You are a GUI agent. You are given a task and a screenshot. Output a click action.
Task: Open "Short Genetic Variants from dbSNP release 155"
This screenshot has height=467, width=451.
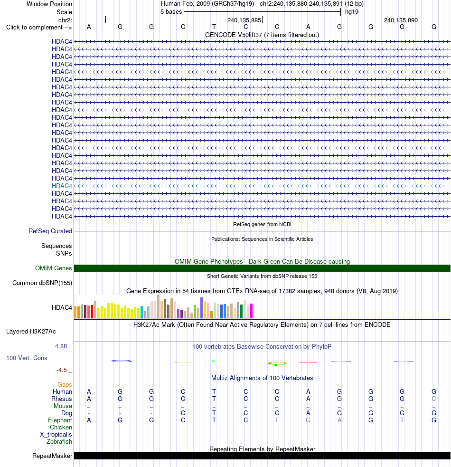(x=262, y=276)
